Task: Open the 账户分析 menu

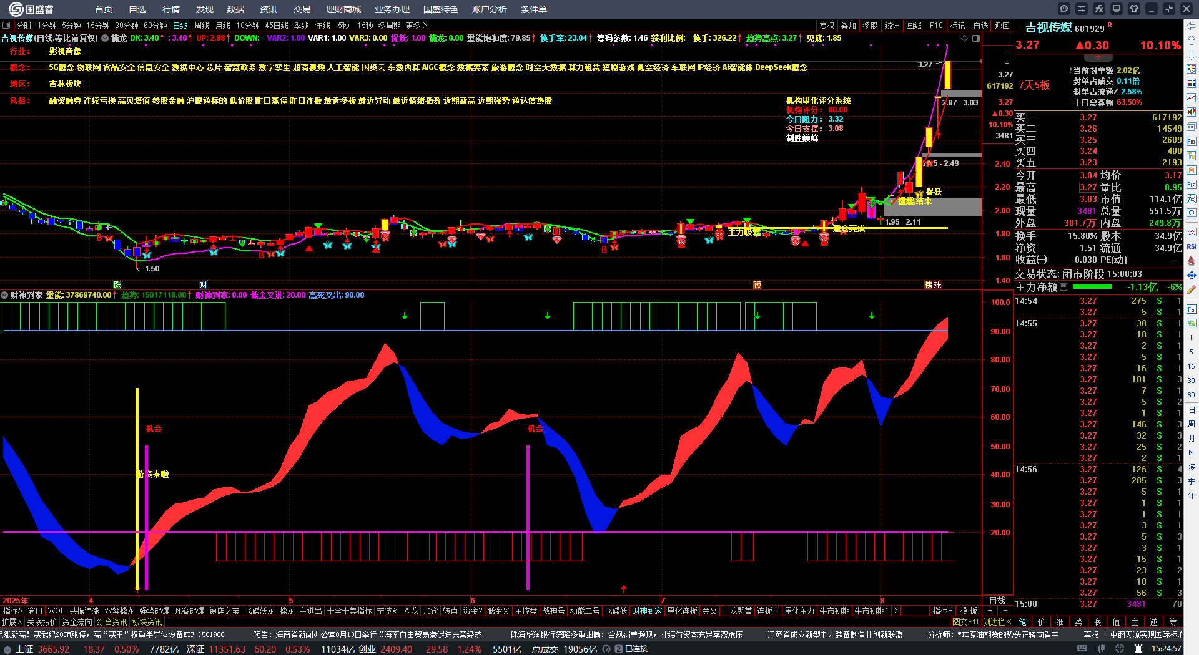Action: pyautogui.click(x=489, y=9)
